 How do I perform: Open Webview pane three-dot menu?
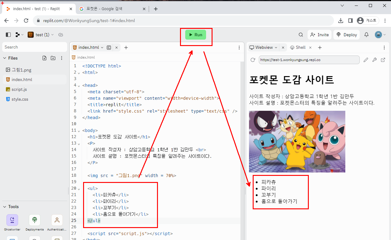point(384,48)
